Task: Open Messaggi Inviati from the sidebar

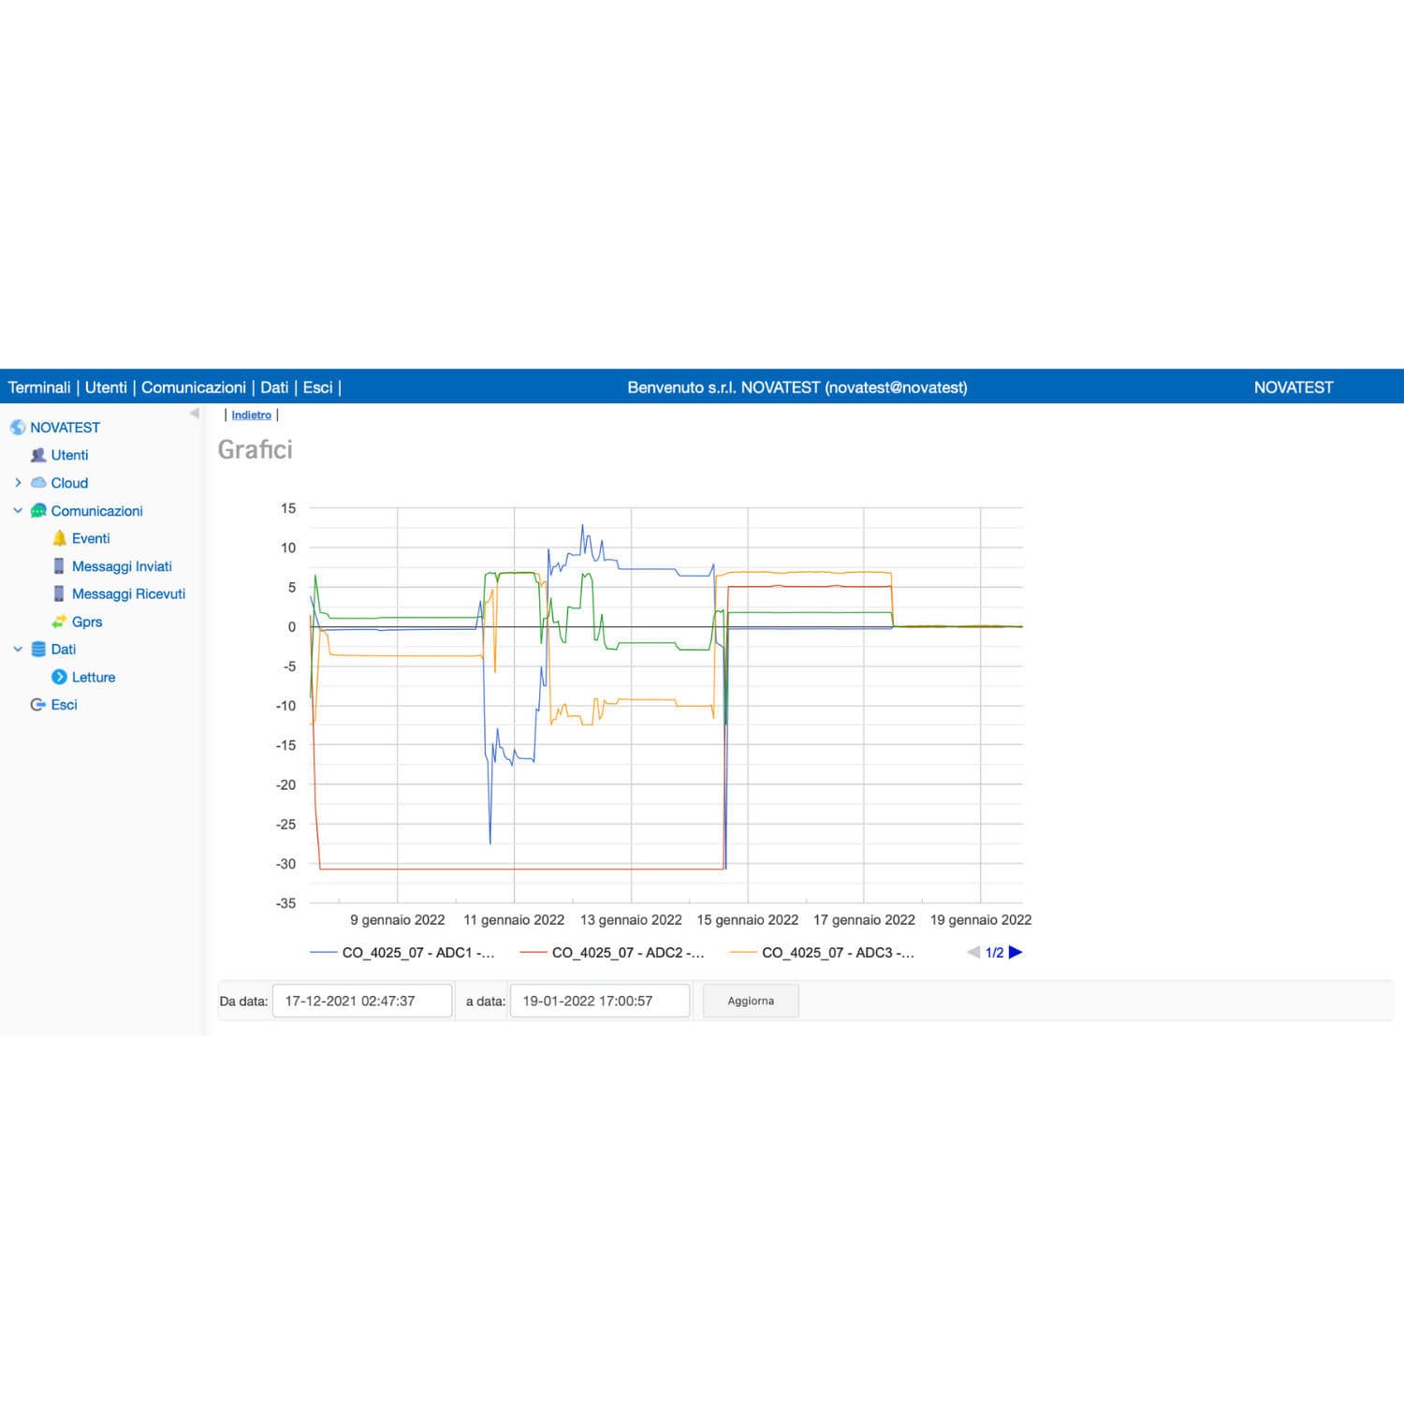Action: [x=122, y=566]
